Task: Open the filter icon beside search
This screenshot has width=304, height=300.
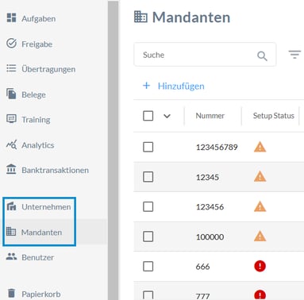Action: [x=294, y=55]
